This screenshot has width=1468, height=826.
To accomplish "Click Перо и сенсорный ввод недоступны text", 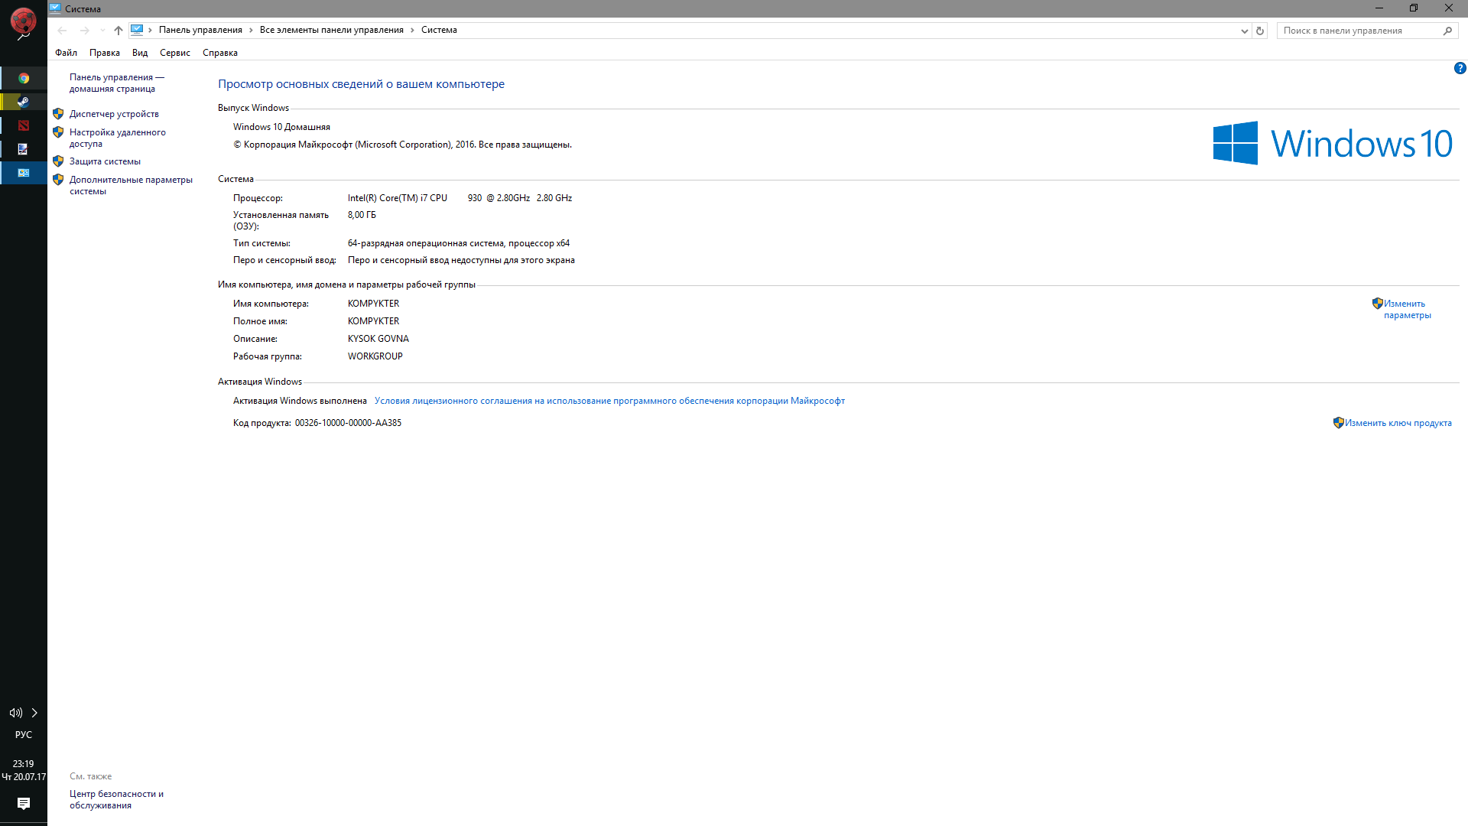I will click(461, 260).
